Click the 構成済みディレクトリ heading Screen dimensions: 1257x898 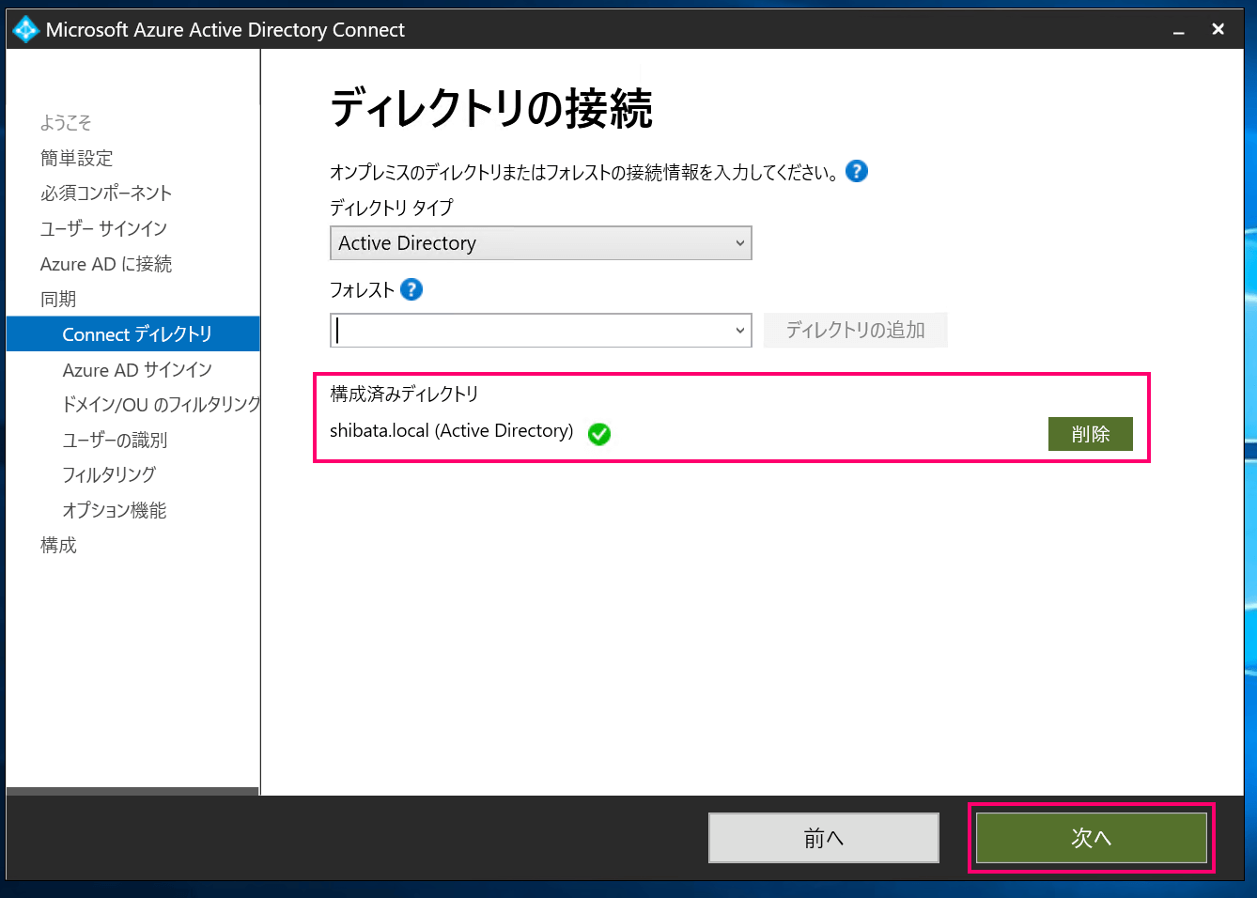coord(404,395)
